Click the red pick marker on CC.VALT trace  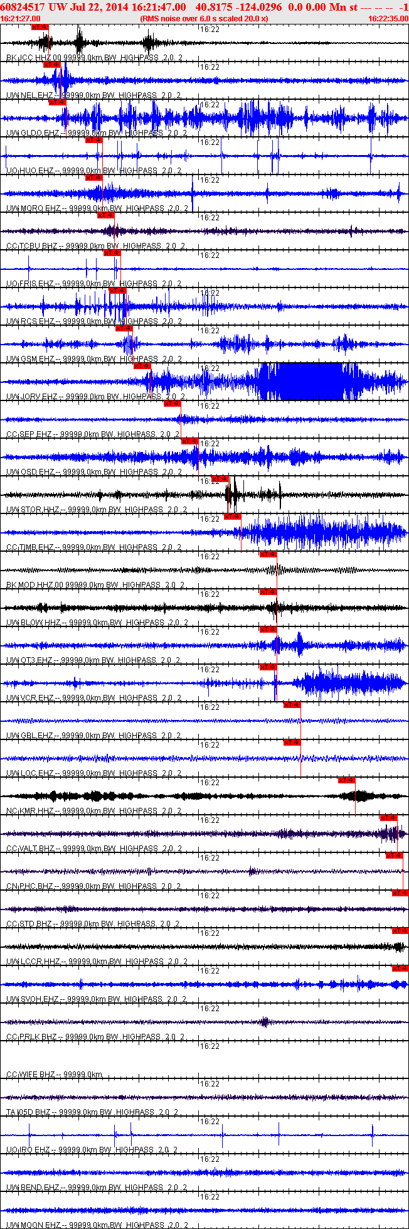389,818
